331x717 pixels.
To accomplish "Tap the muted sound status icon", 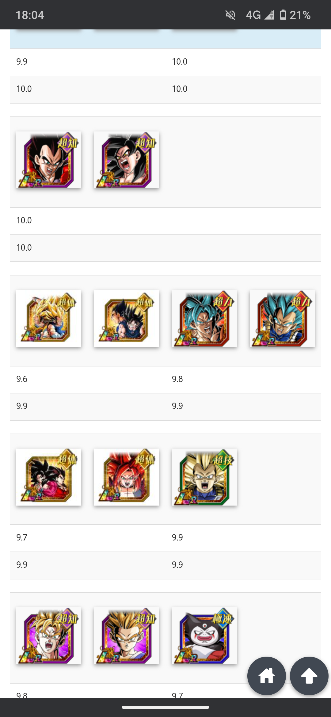I will [230, 15].
